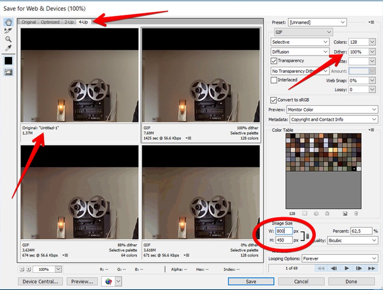Open the zoom level 100% dropdown
The image size is (383, 290).
tap(58, 269)
